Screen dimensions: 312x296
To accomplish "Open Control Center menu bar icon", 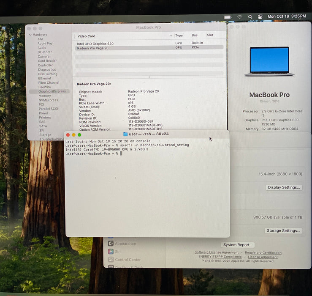I will coord(260,17).
